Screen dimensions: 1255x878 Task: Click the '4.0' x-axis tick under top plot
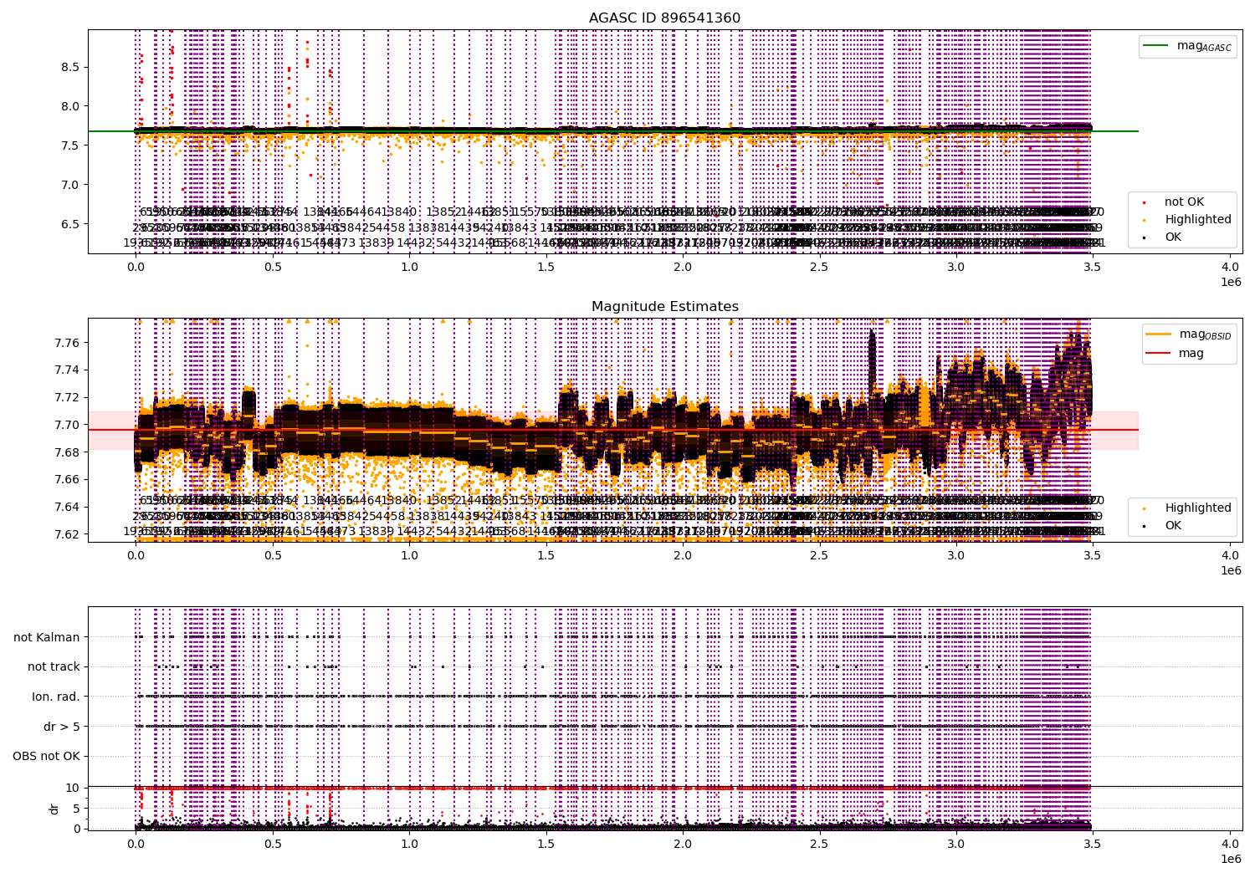[x=1230, y=267]
